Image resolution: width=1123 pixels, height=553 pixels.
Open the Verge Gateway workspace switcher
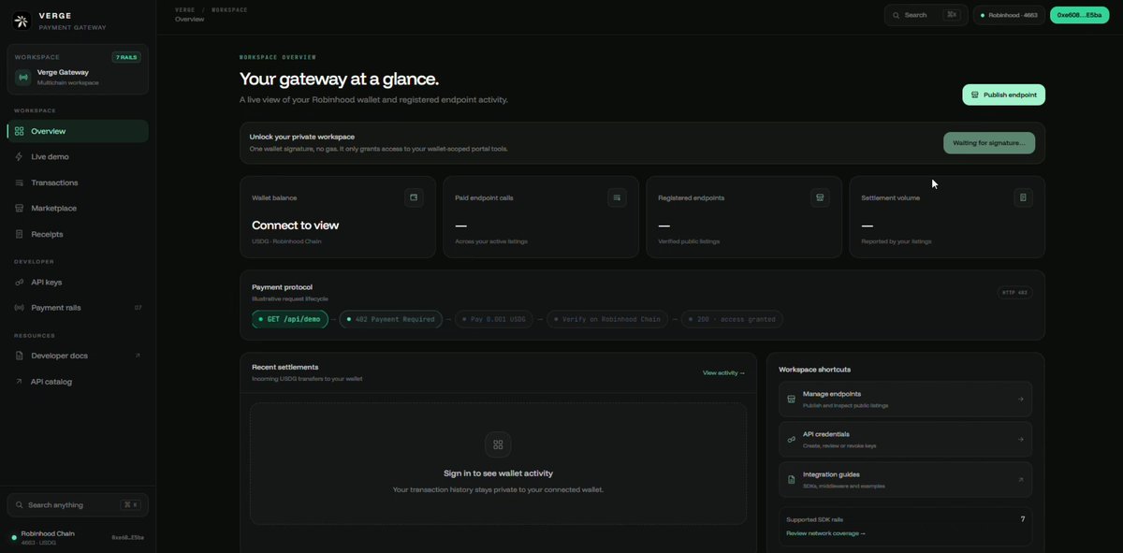pyautogui.click(x=78, y=70)
